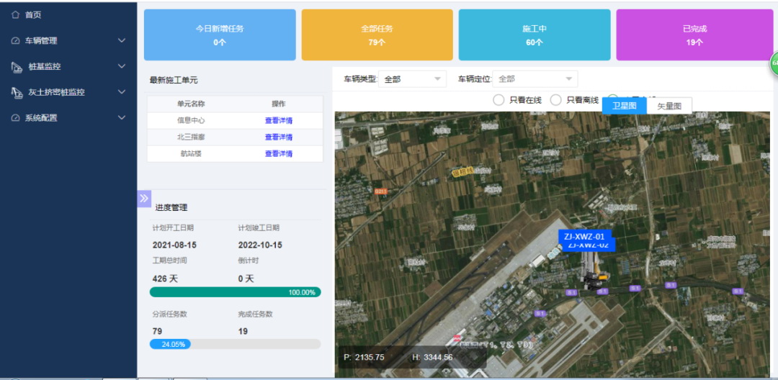The width and height of the screenshot is (778, 380).
Task: Click the 灰土挤密桩监控 sidebar icon
Action: point(17,93)
